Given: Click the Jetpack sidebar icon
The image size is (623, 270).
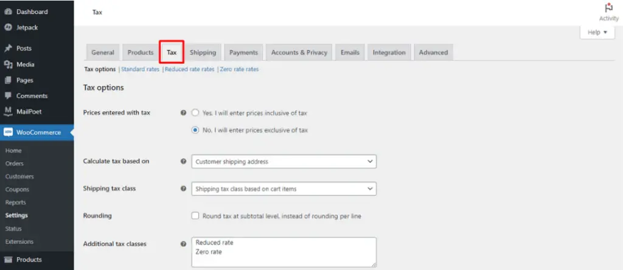Looking at the screenshot, I should (8, 28).
